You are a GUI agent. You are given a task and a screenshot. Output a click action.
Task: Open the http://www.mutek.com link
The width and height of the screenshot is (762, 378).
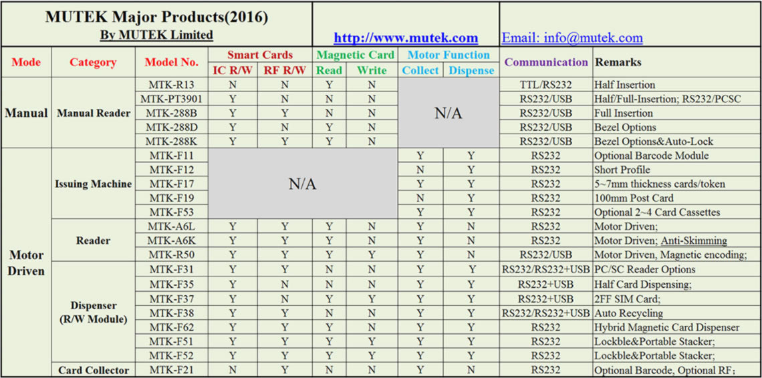point(405,37)
